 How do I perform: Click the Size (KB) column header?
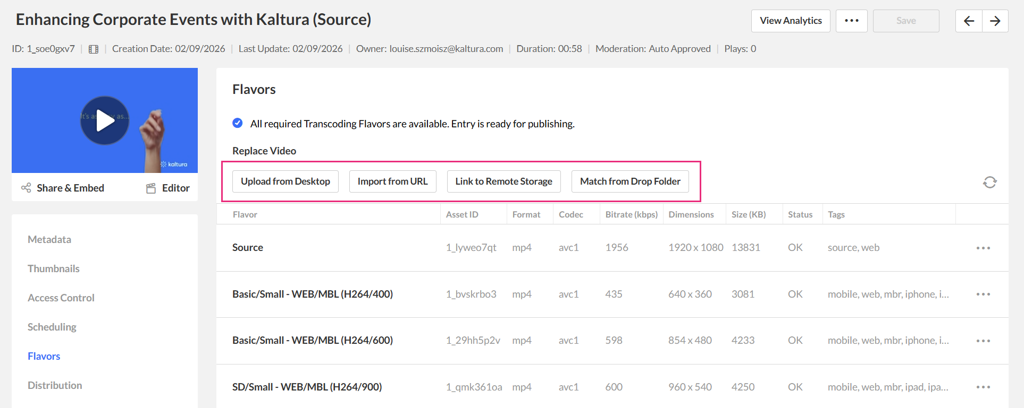pyautogui.click(x=749, y=214)
